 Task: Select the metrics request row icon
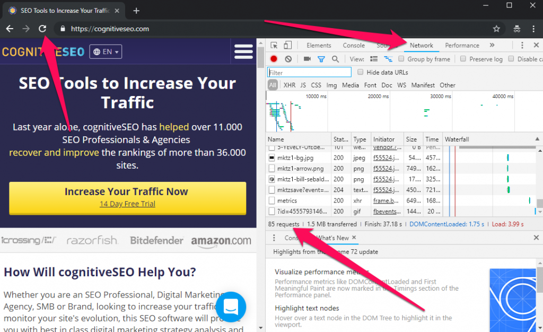(x=271, y=200)
